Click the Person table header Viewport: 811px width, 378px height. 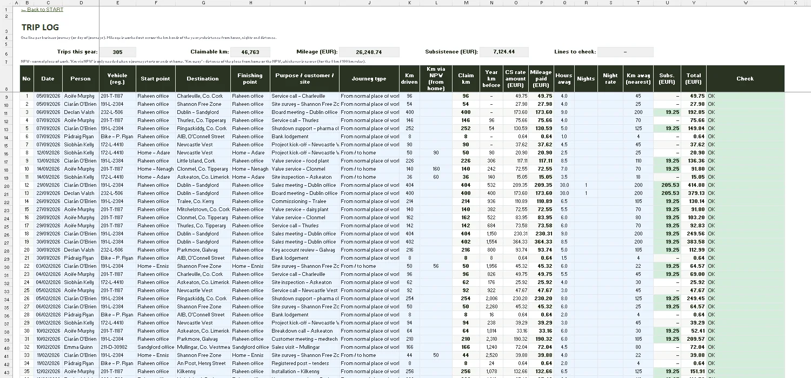coord(81,79)
